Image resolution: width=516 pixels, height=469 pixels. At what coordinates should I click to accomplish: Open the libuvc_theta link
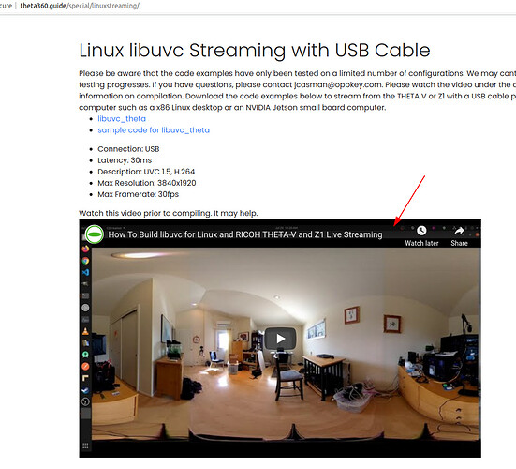[x=122, y=118]
